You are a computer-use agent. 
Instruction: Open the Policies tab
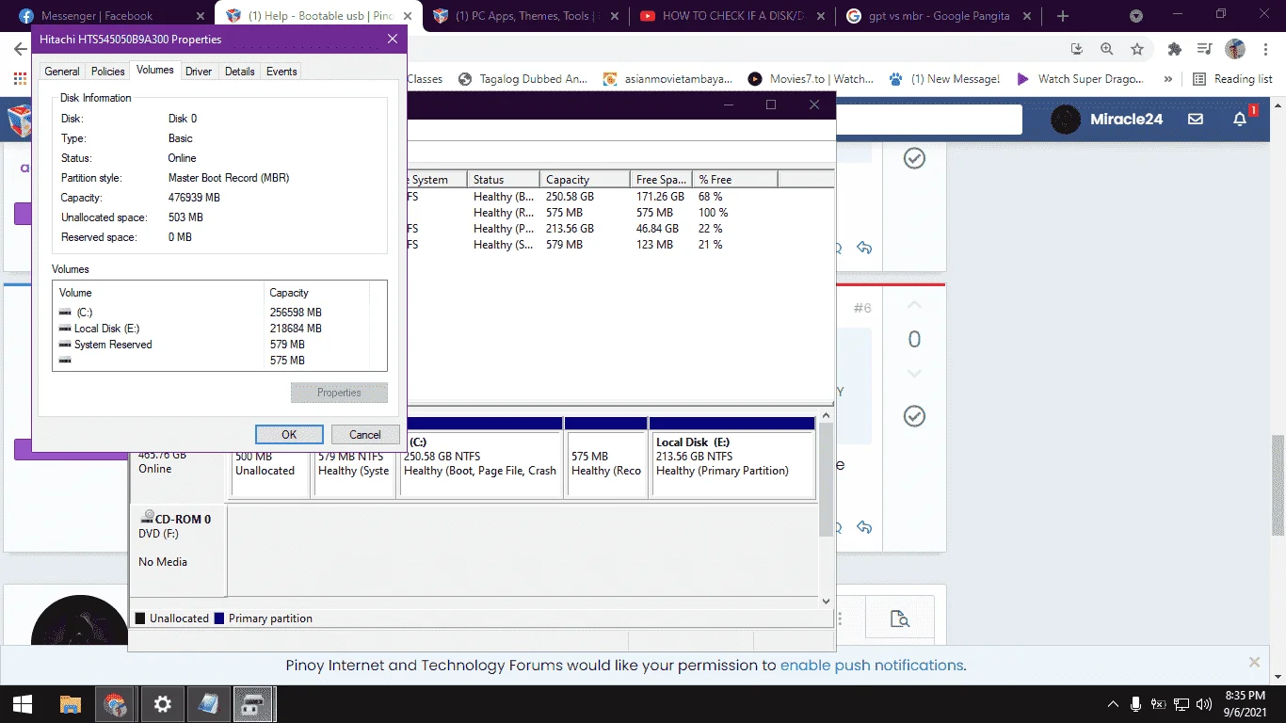tap(107, 72)
